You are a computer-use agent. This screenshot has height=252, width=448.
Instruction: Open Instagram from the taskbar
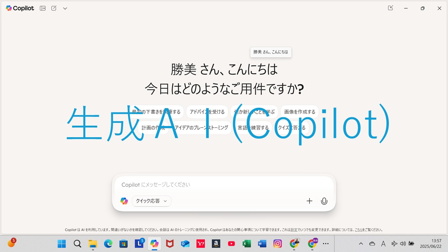[x=278, y=244]
